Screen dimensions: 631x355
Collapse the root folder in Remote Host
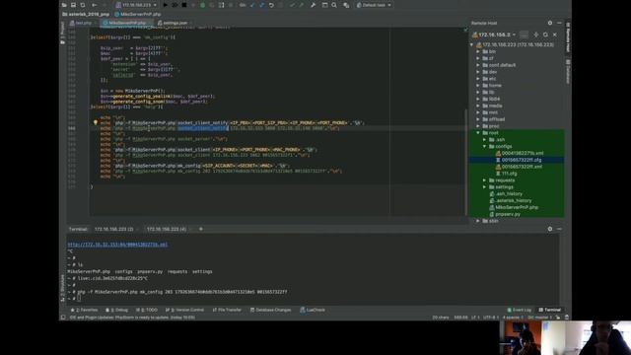[x=478, y=132]
